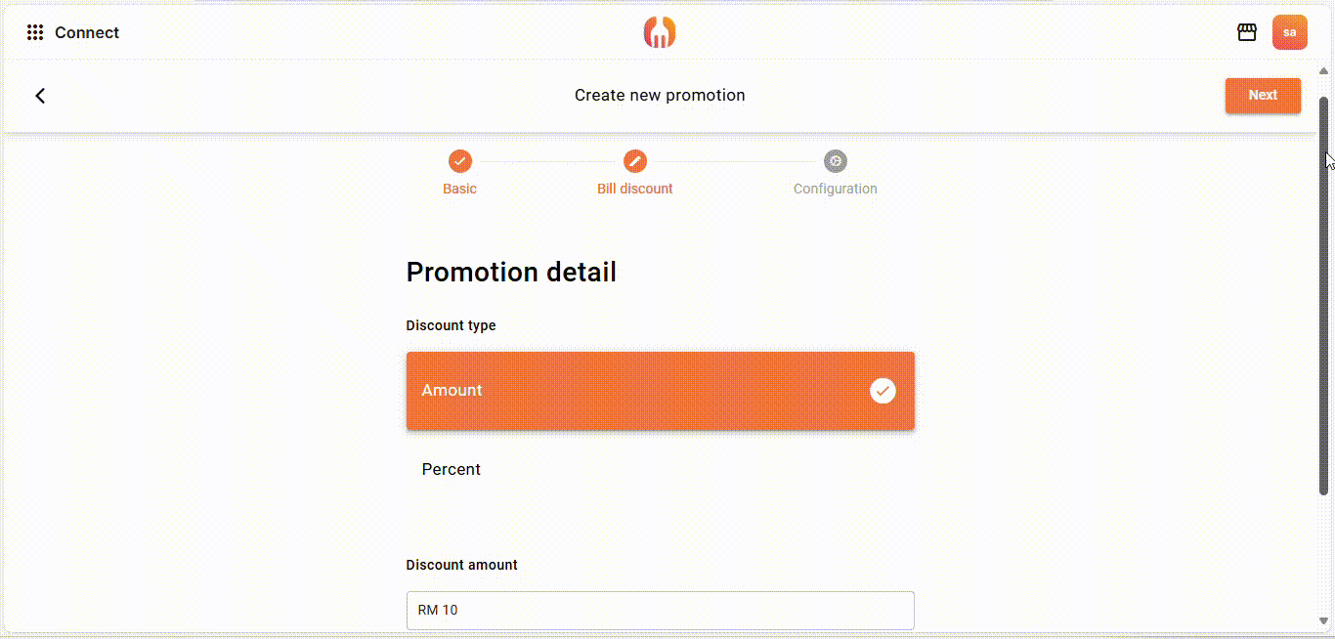Image resolution: width=1335 pixels, height=639 pixels.
Task: Click the Connect label in the header
Action: 87,33
